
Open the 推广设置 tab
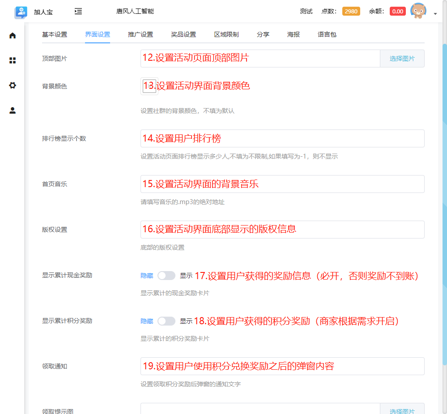tap(140, 34)
